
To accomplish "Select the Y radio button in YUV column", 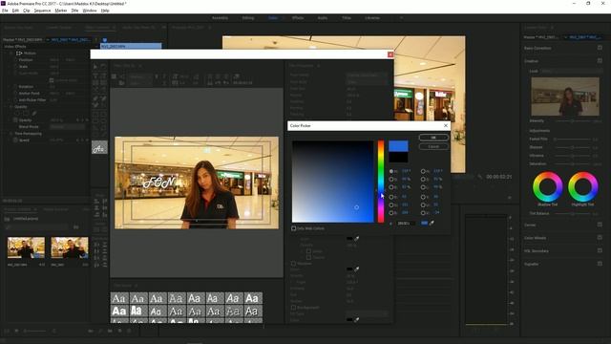I will coord(423,197).
